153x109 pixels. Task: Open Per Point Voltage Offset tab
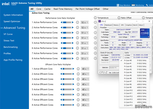point(87,9)
